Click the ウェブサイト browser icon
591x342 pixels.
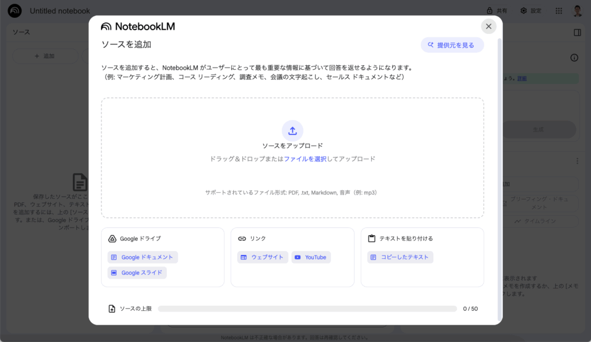click(x=244, y=257)
